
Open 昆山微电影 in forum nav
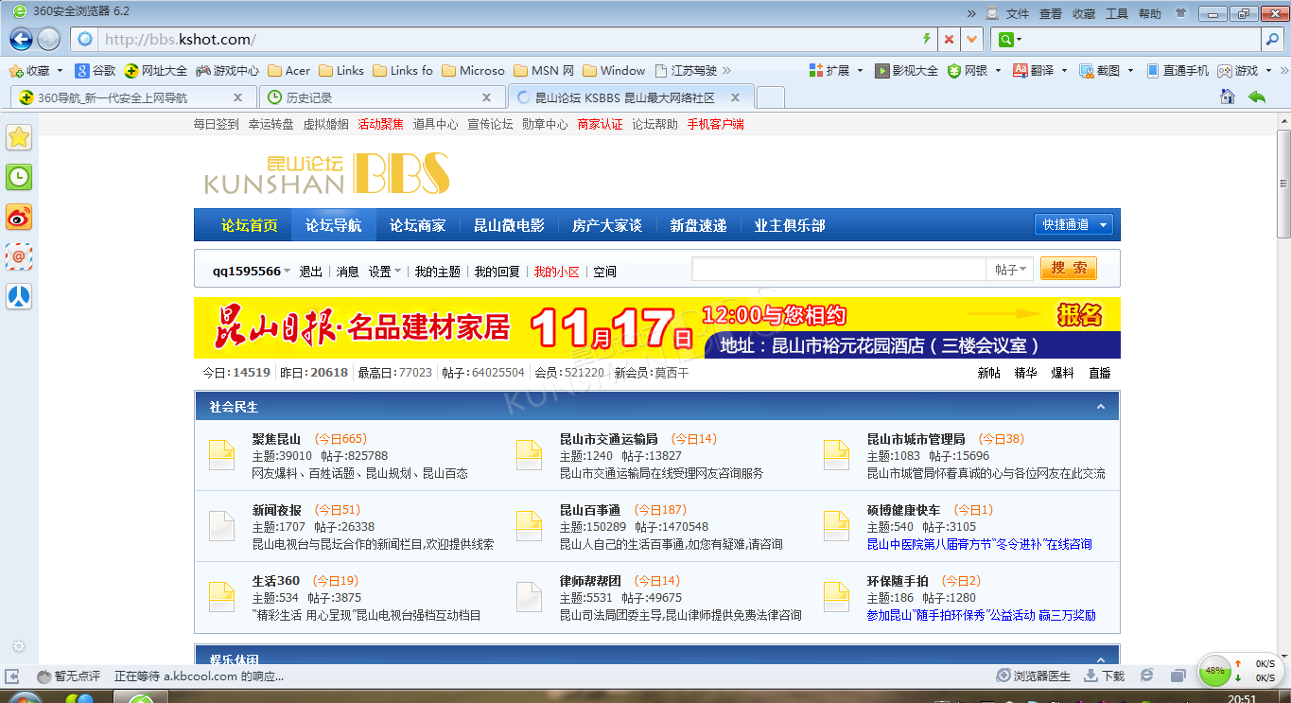point(509,225)
